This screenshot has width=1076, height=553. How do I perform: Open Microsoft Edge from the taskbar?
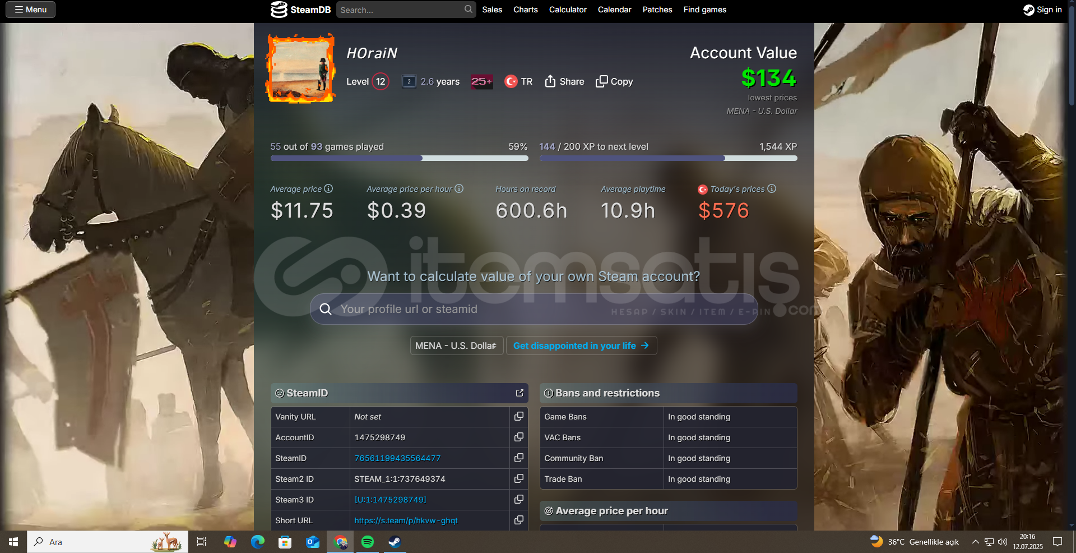click(257, 542)
